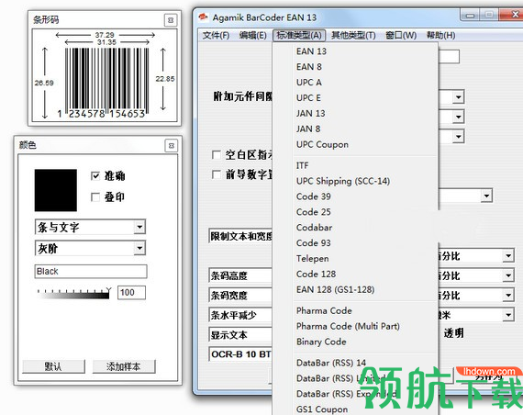Maximize the Agamik BarCoder window
This screenshot has height=415, width=523.
[x=489, y=15]
